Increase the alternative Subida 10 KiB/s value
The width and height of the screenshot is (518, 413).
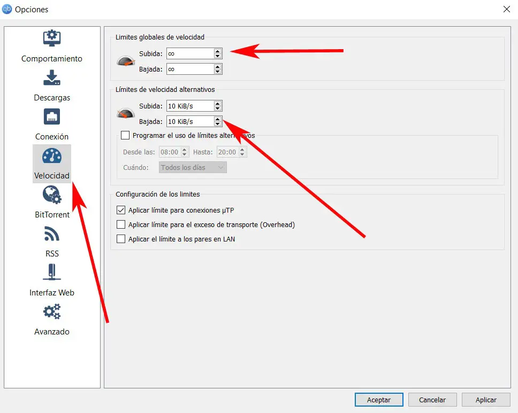point(217,104)
